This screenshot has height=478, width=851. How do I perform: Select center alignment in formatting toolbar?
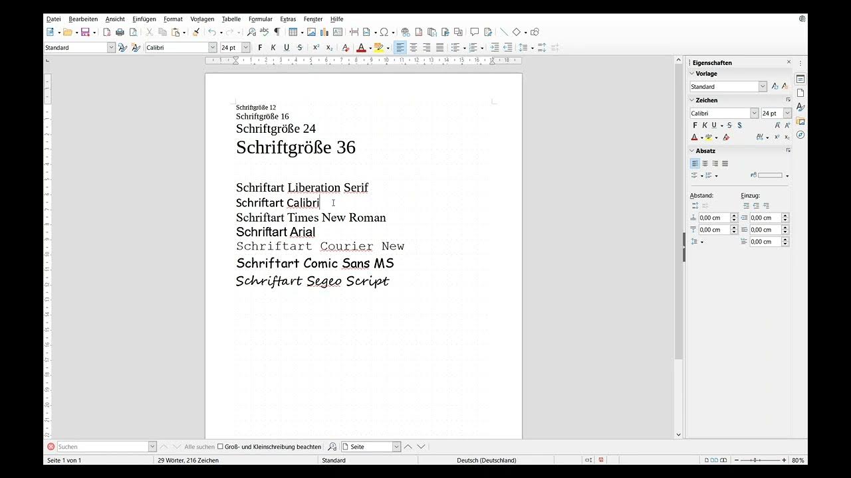[413, 48]
